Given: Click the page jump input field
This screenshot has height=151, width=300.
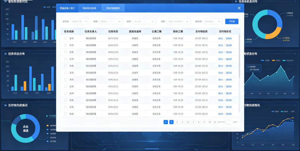Looking at the screenshot, I should (x=229, y=122).
